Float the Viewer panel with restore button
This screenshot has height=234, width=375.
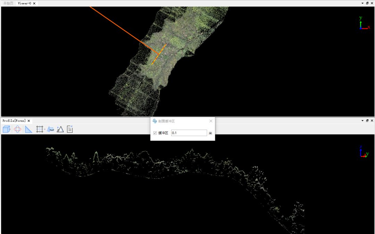coord(367,3)
